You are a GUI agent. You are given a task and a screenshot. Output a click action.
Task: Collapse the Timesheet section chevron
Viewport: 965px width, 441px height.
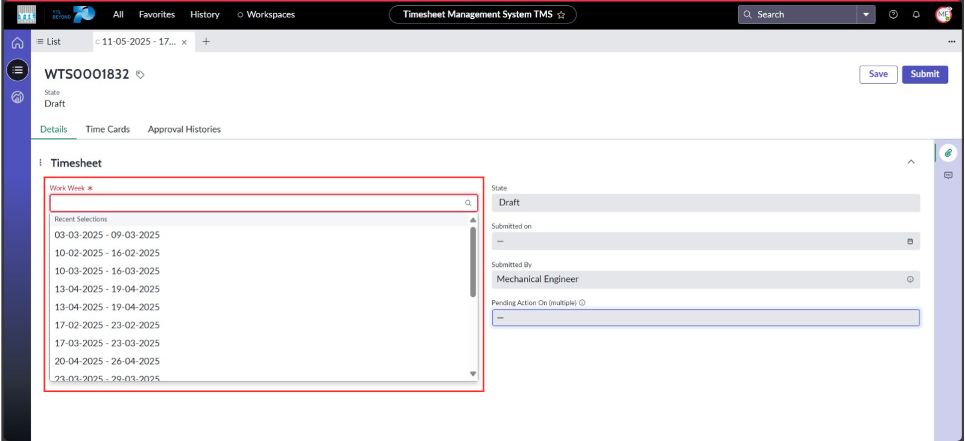(x=911, y=162)
